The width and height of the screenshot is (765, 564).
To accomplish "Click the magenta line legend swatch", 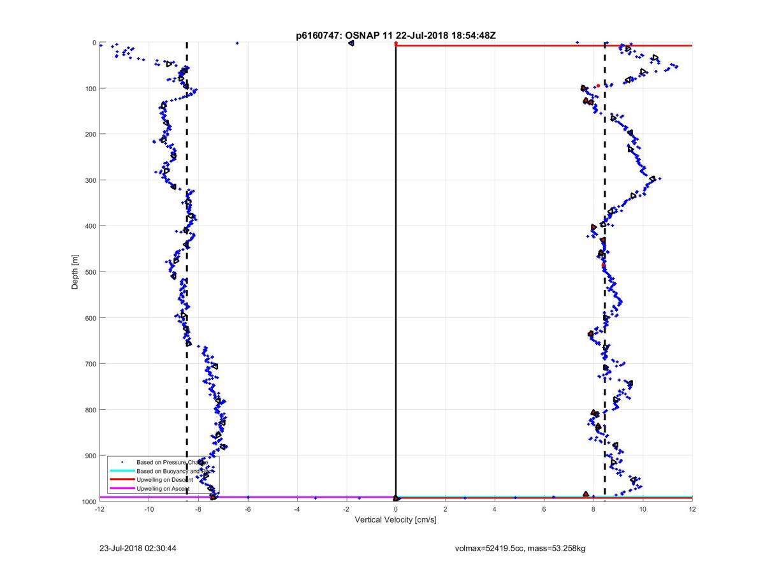I will (x=122, y=489).
